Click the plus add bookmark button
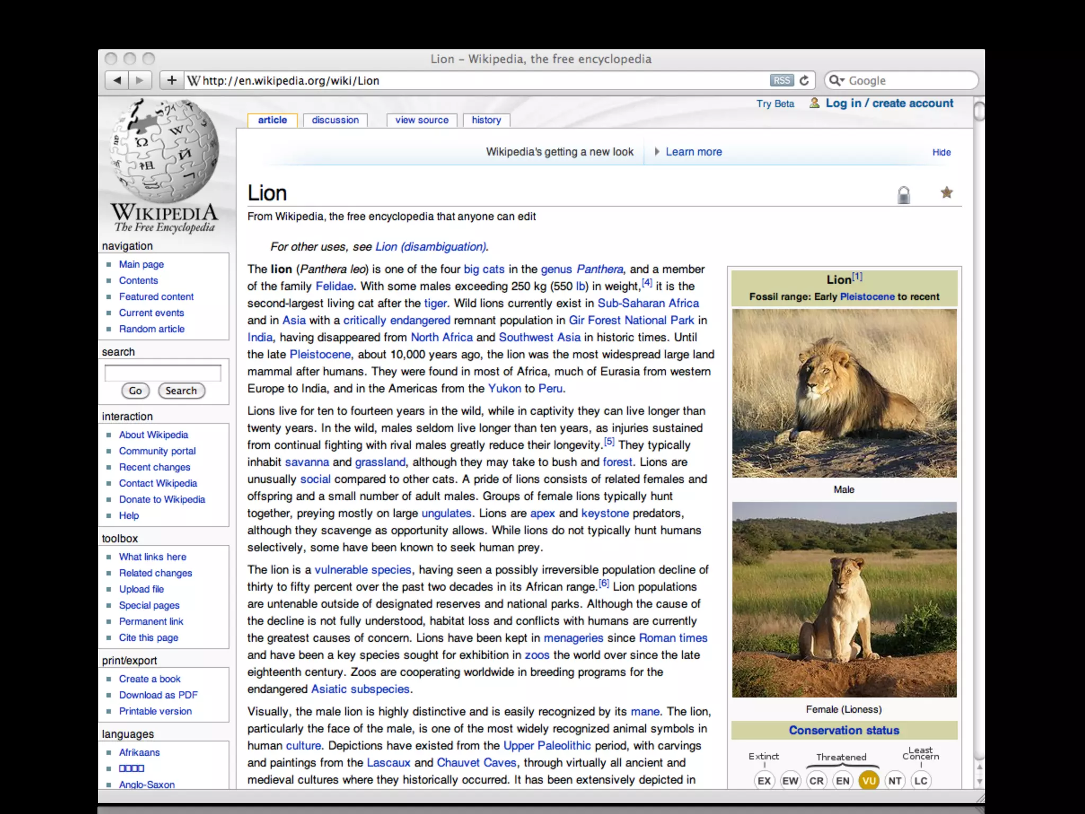 click(x=172, y=81)
